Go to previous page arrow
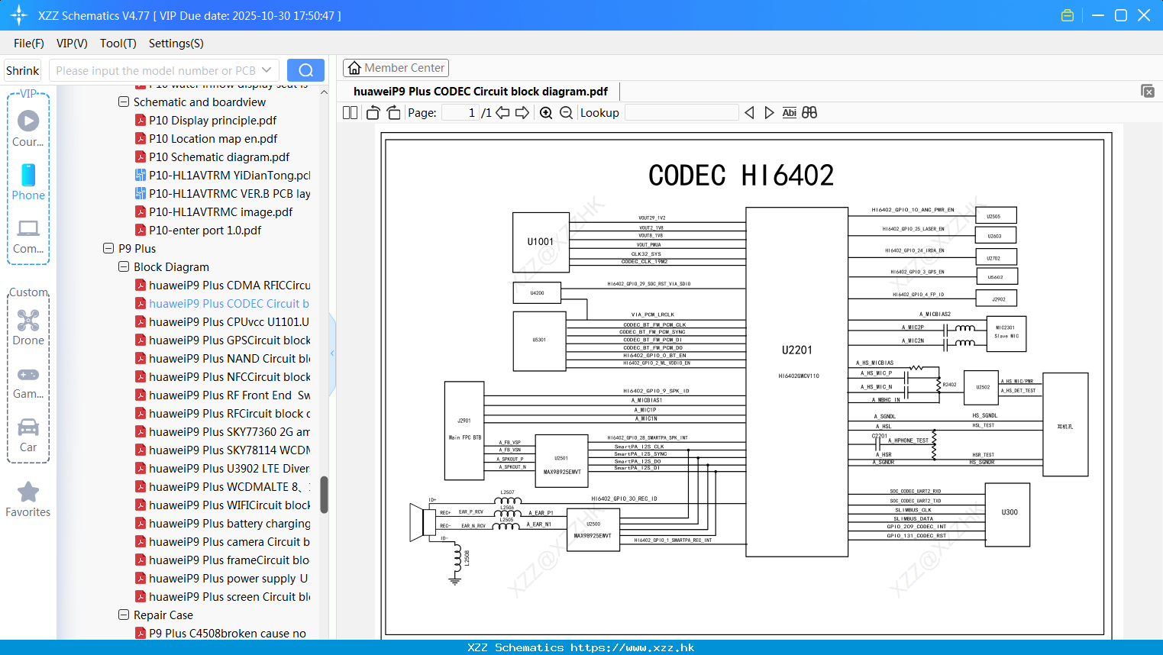This screenshot has width=1163, height=655. (502, 113)
